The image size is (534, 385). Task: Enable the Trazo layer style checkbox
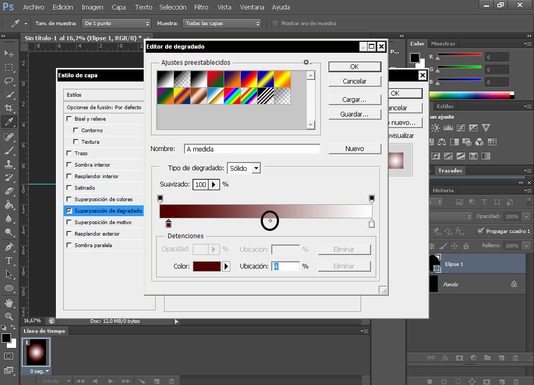(69, 154)
